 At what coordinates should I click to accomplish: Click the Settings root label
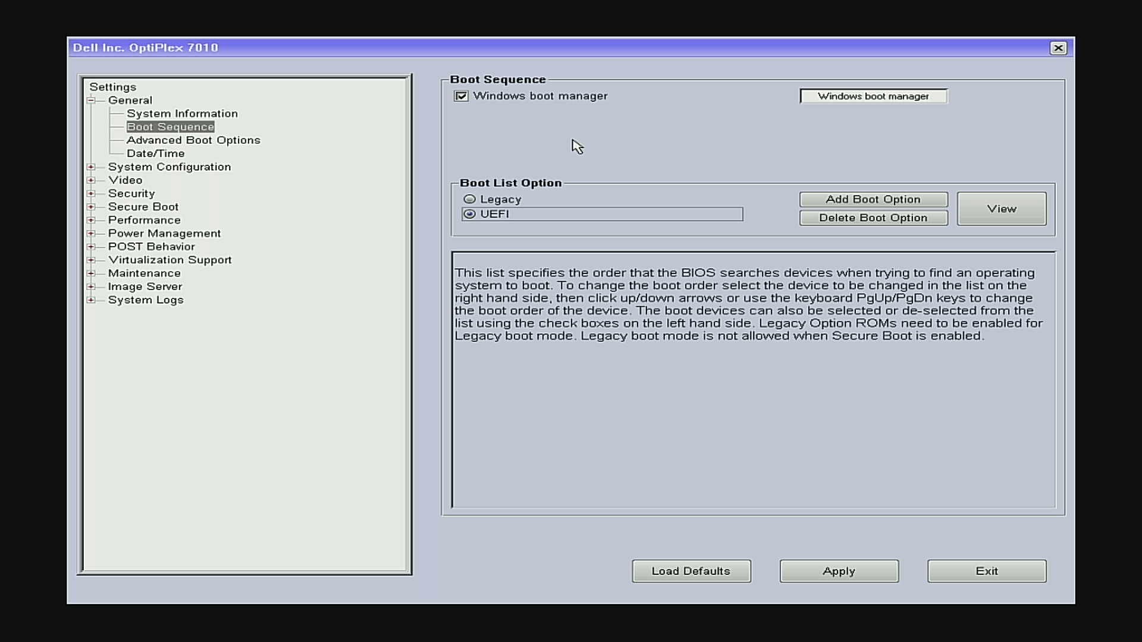point(112,87)
